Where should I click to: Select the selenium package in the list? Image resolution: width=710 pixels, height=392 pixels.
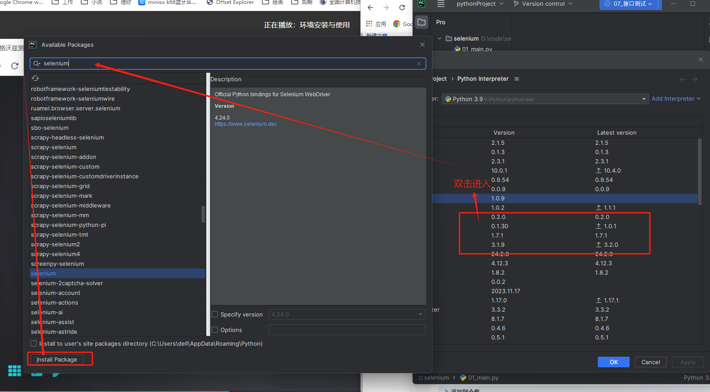[x=118, y=273]
